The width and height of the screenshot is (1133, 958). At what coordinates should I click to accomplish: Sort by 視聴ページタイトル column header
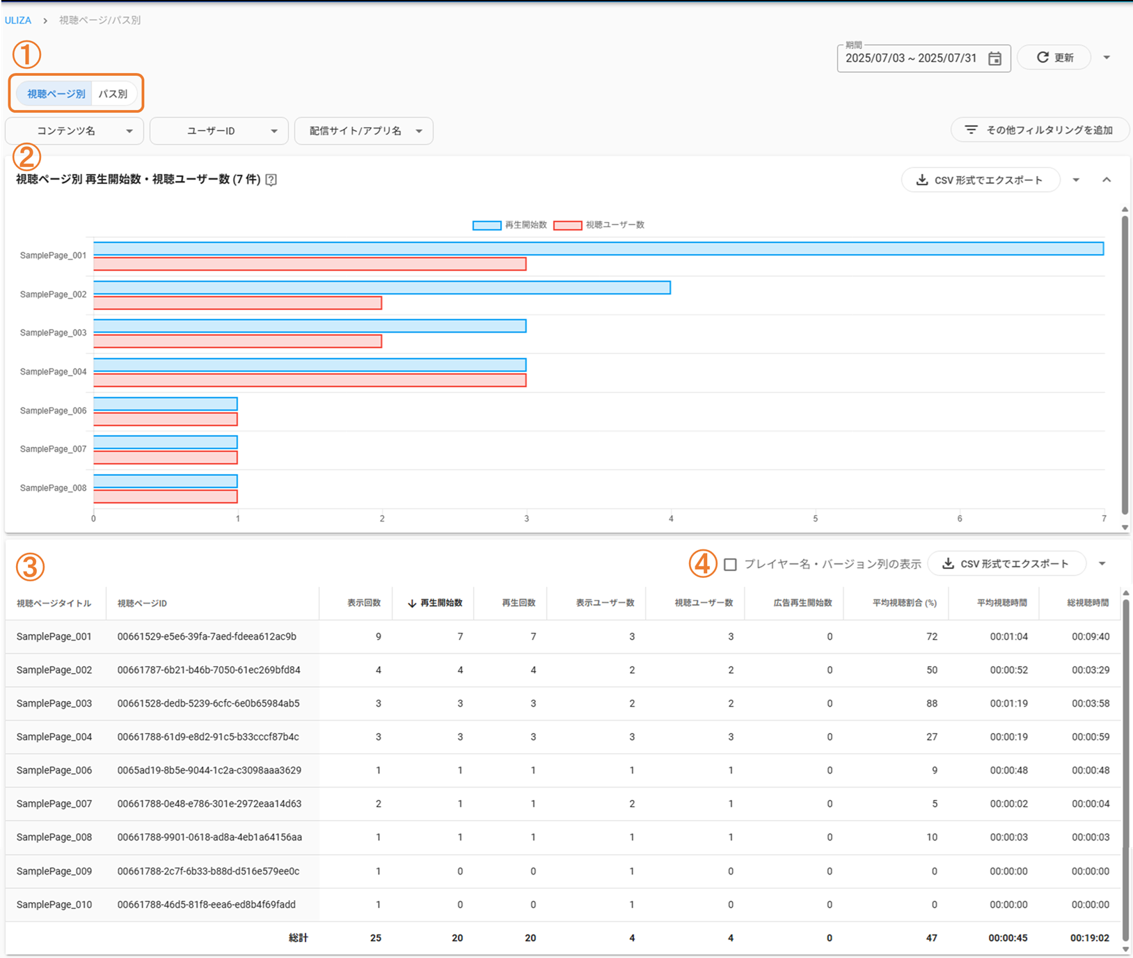pos(54,604)
